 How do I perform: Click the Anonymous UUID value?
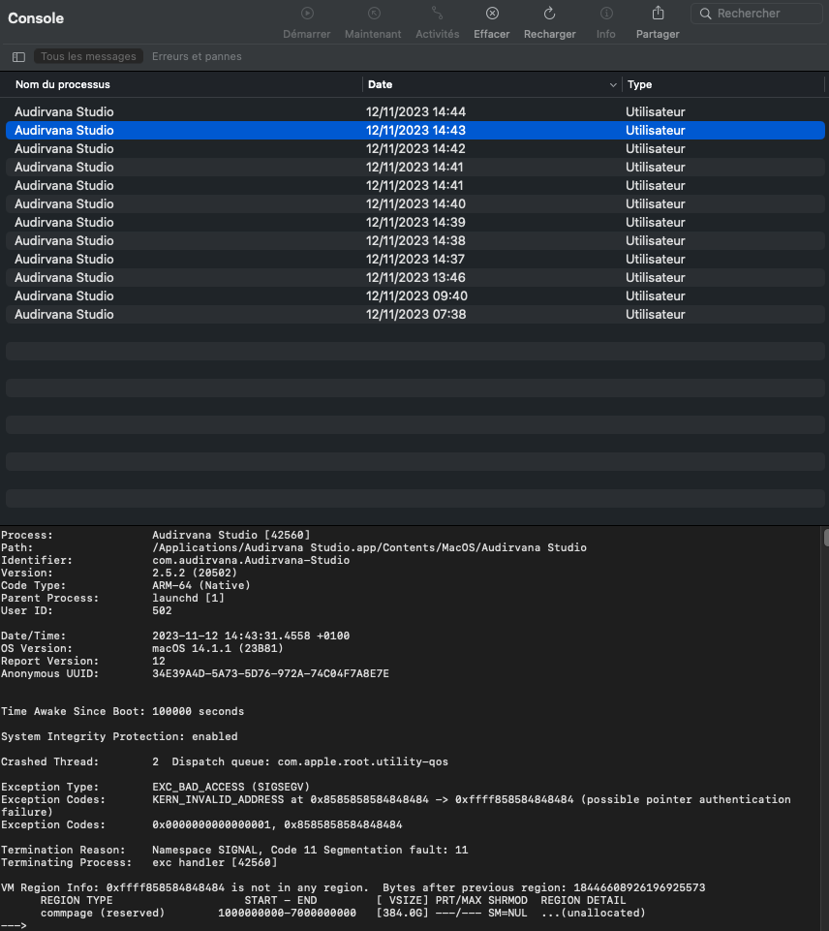(x=270, y=673)
